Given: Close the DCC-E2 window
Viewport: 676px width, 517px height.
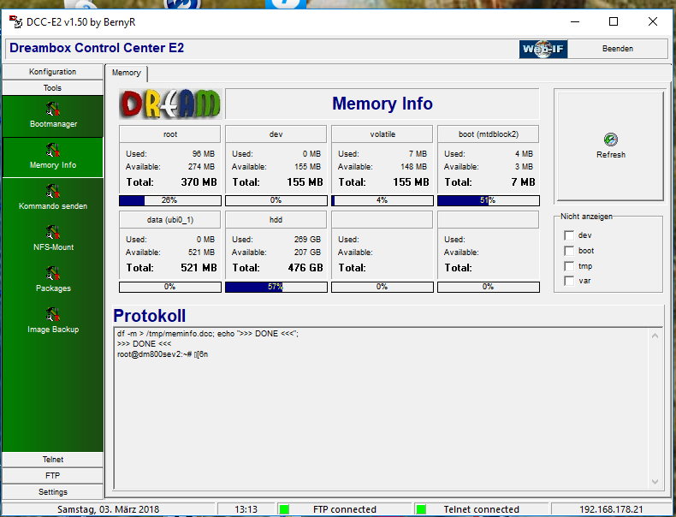Looking at the screenshot, I should [653, 21].
